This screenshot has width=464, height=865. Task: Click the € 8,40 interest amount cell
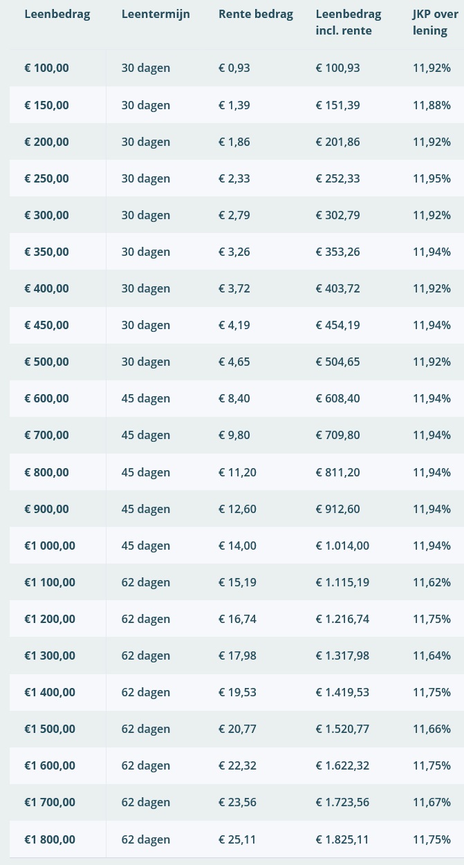click(x=234, y=398)
